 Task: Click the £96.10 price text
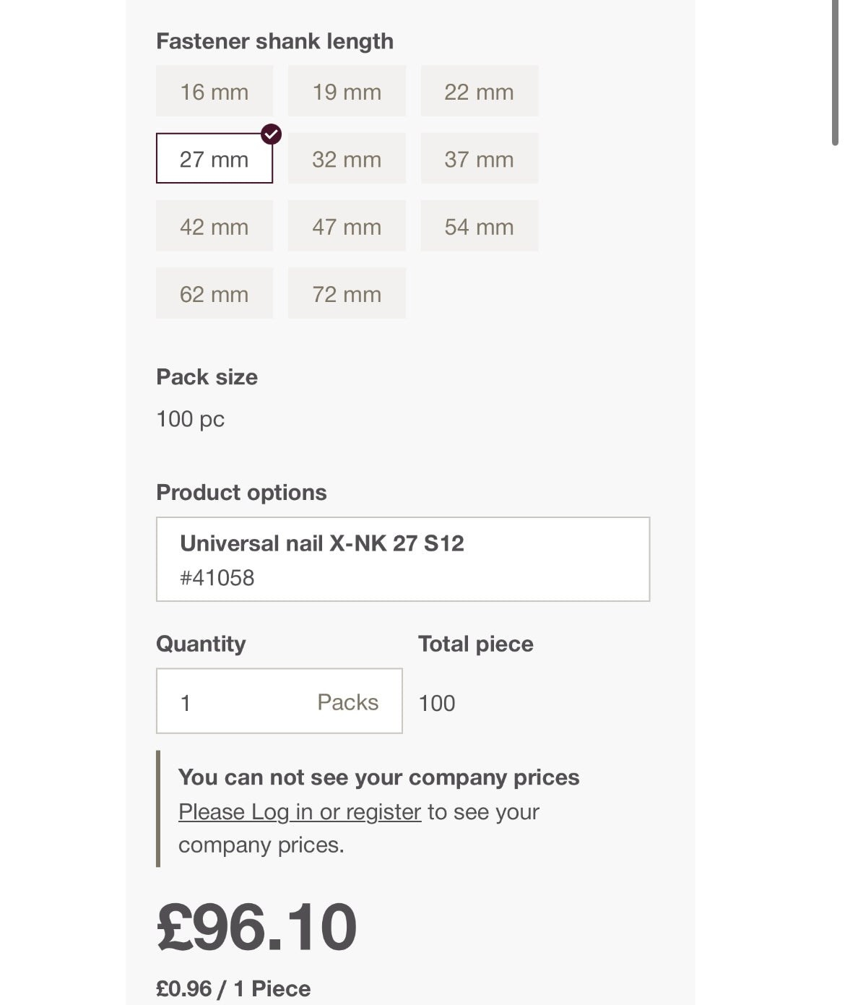click(256, 927)
